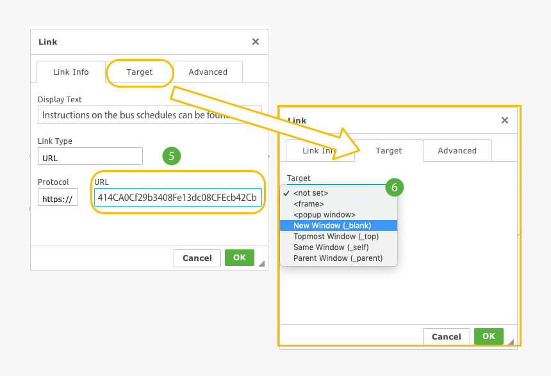Choose New Window (_blank) from Target list
551x376 pixels.
click(332, 226)
